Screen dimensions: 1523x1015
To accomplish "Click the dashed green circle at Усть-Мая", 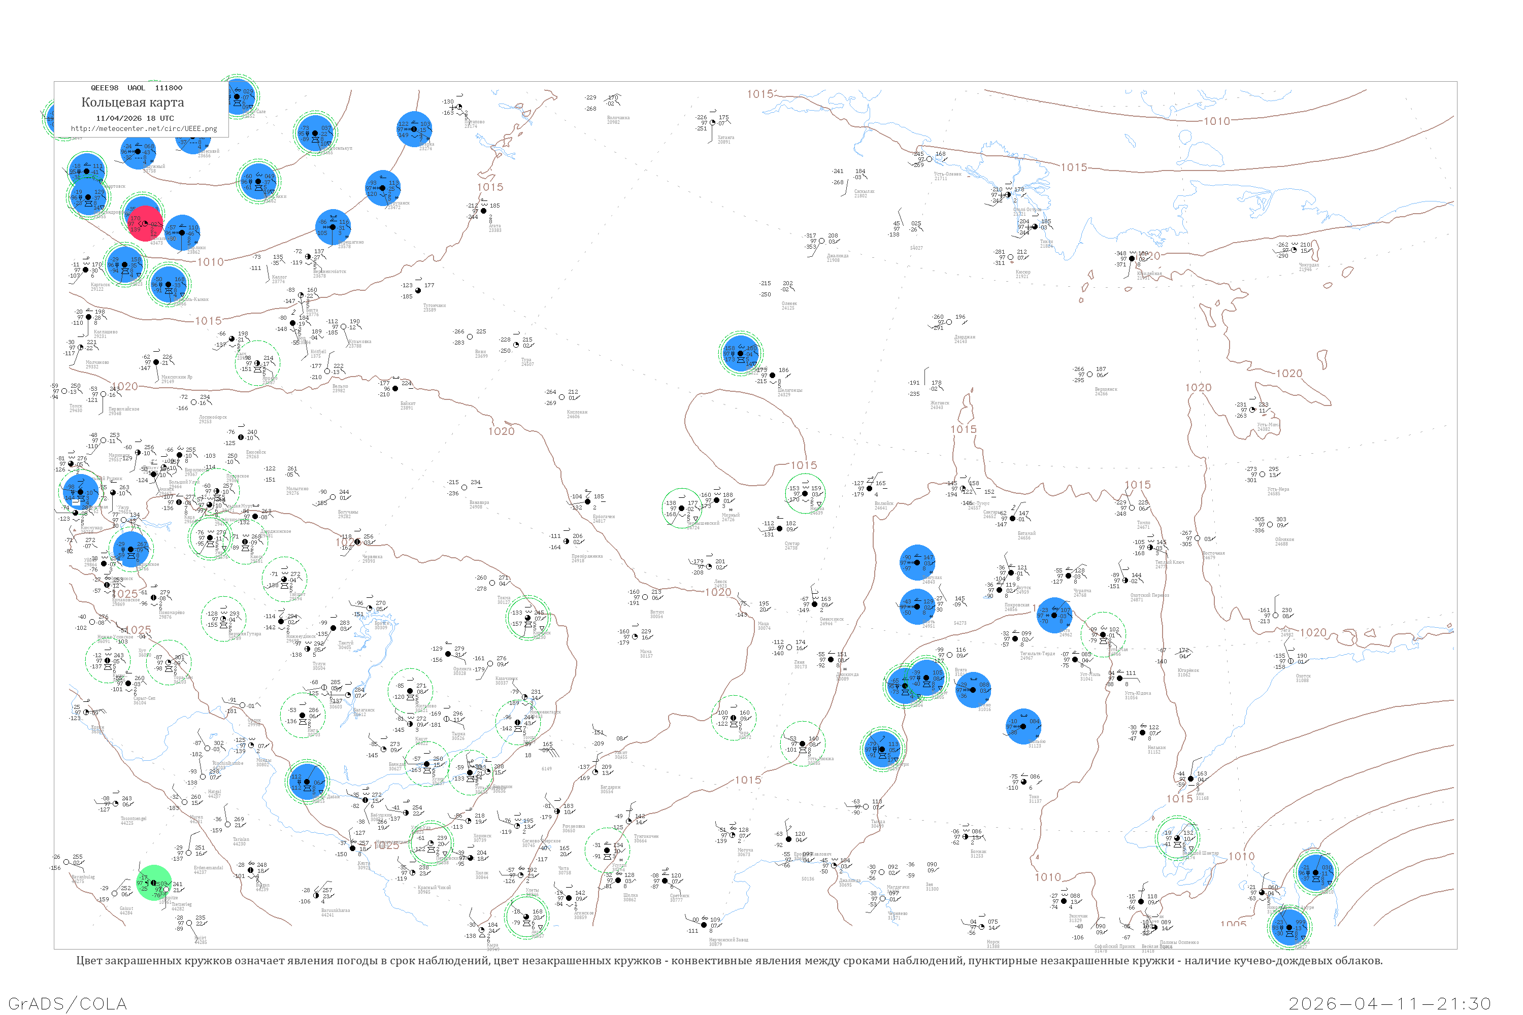I will pyautogui.click(x=1103, y=634).
